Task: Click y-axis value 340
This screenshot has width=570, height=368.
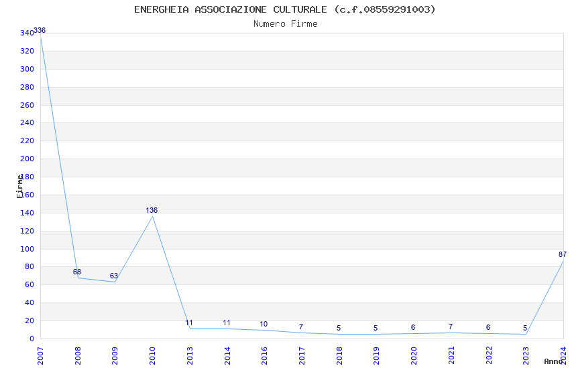Action: (x=27, y=33)
